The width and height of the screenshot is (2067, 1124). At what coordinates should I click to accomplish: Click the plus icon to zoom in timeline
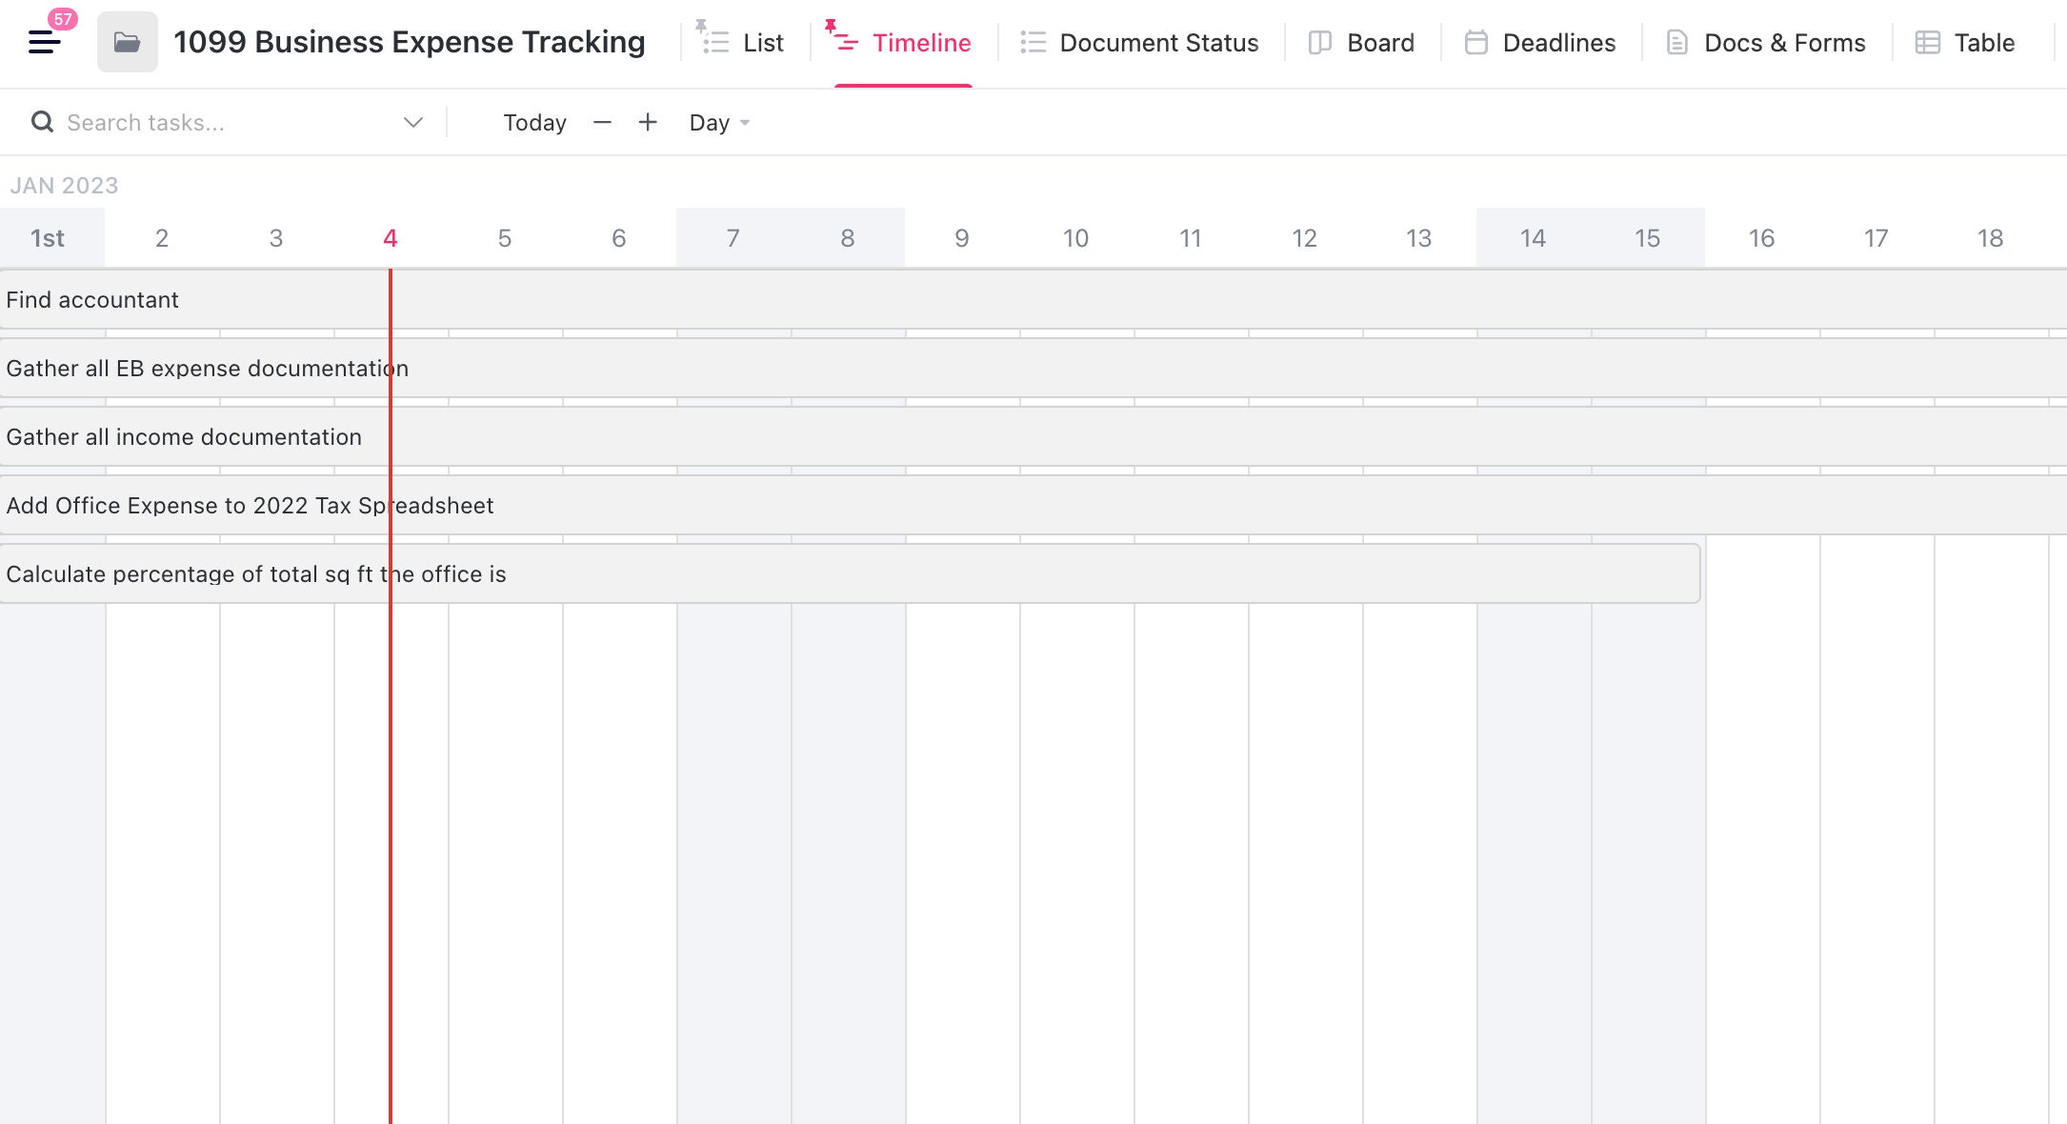[x=648, y=122]
